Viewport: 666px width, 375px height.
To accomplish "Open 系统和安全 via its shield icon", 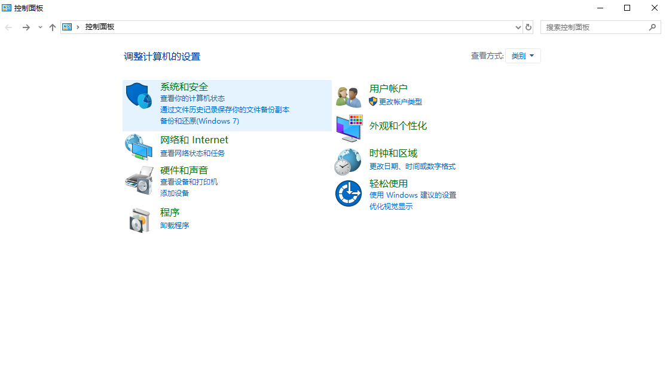I will tap(139, 96).
